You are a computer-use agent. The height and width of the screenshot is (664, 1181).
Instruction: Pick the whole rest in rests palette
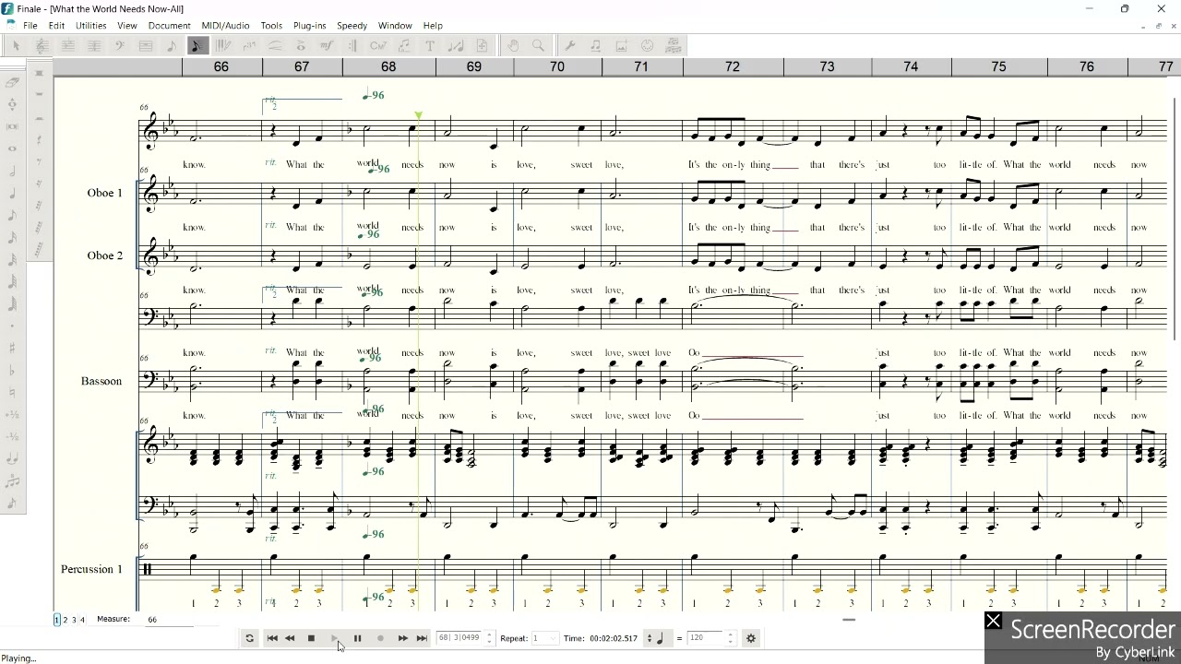coord(39,95)
